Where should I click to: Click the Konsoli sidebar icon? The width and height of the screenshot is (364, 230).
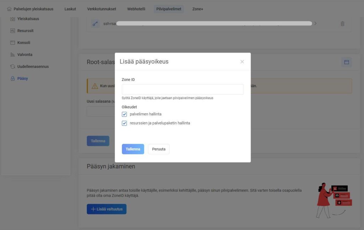click(13, 43)
